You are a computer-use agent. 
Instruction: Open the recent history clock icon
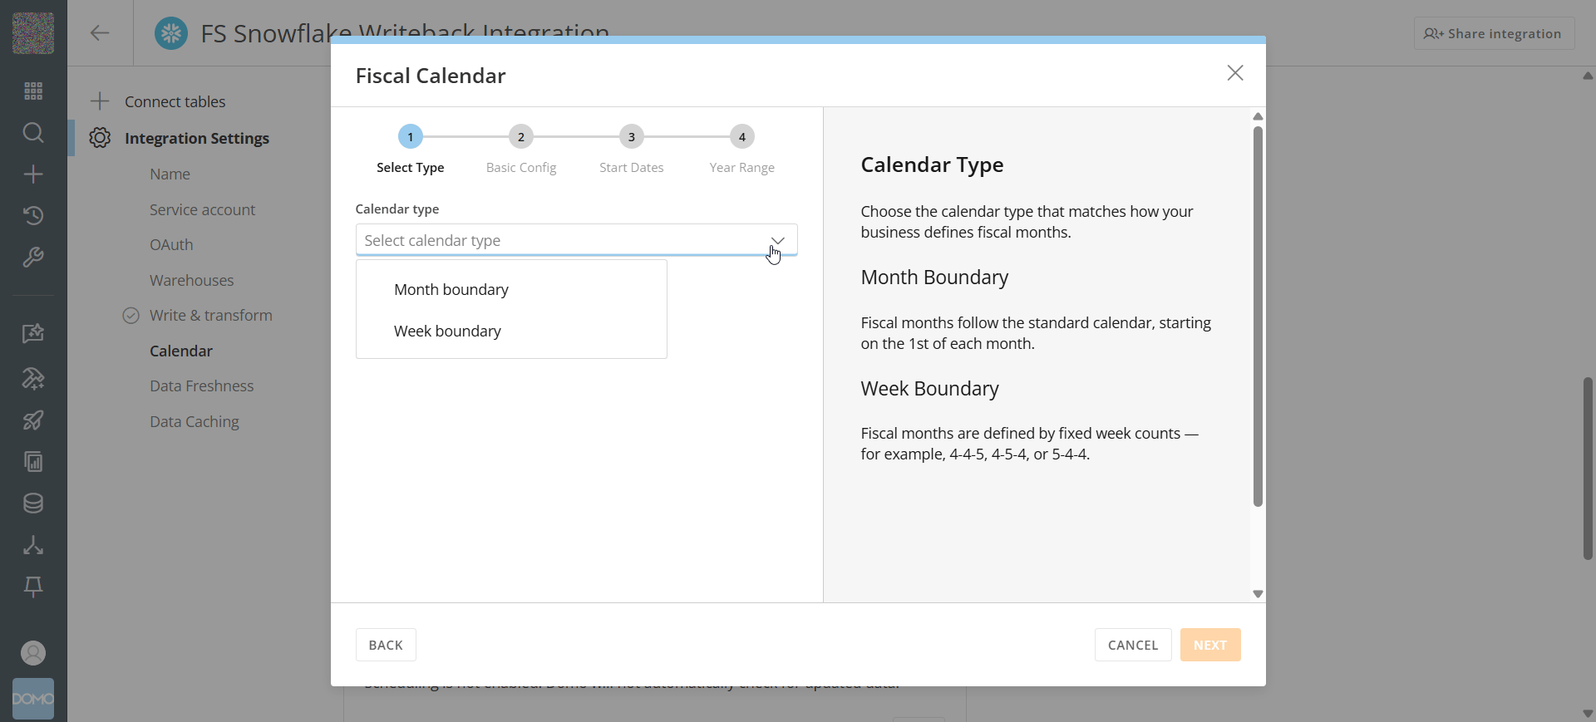33,215
